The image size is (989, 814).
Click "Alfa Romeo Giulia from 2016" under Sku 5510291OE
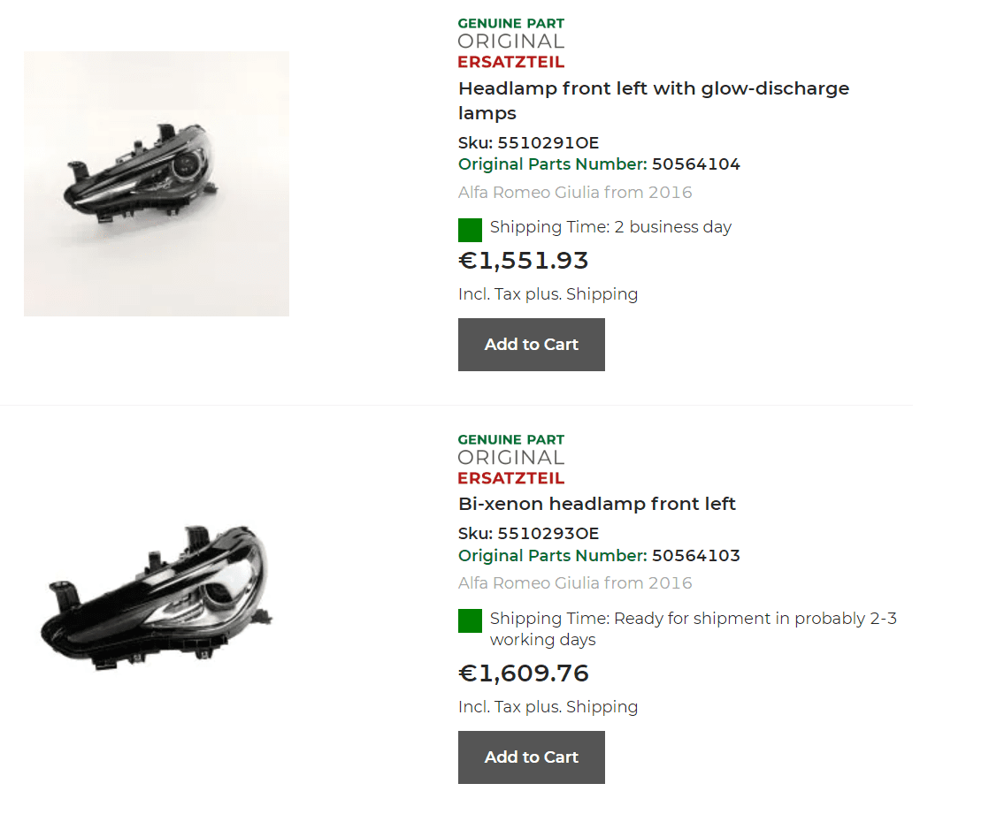575,193
